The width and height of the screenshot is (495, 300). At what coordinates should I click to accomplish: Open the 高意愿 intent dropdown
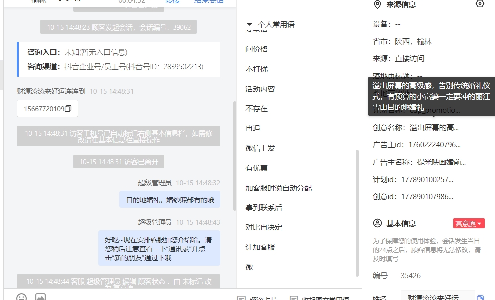469,224
